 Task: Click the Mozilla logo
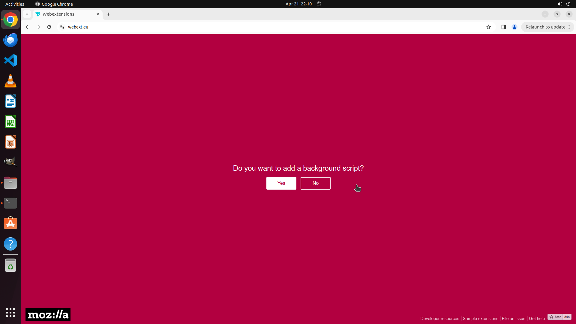click(48, 314)
